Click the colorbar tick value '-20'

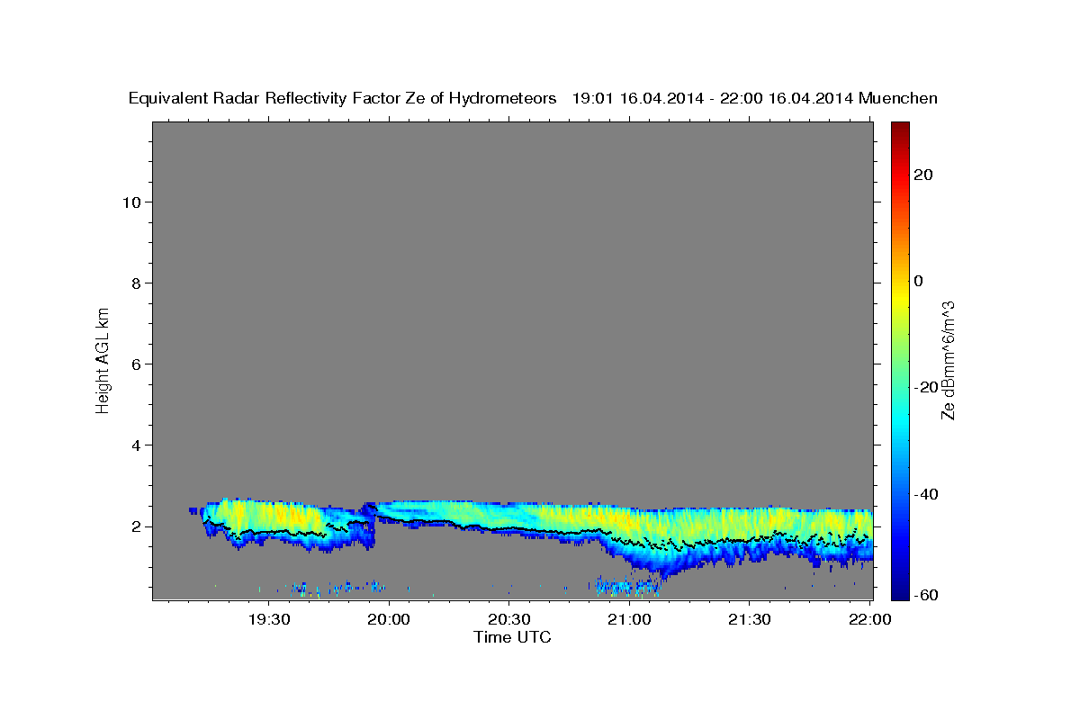pyautogui.click(x=926, y=387)
